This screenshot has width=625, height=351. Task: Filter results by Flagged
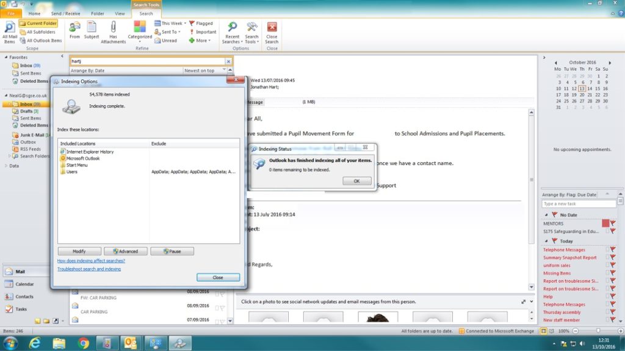click(201, 24)
